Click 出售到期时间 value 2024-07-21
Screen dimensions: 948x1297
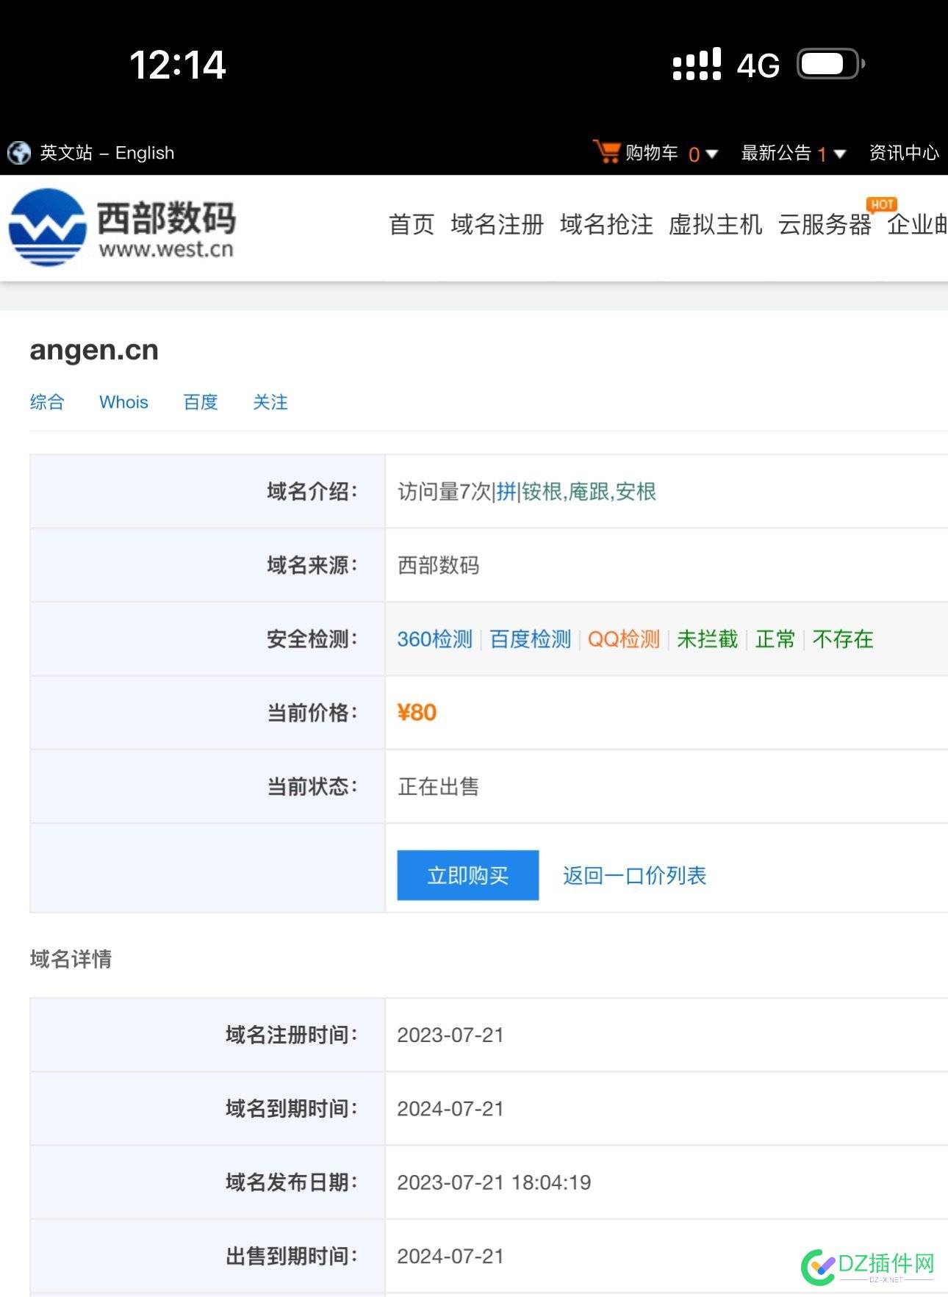(450, 1257)
